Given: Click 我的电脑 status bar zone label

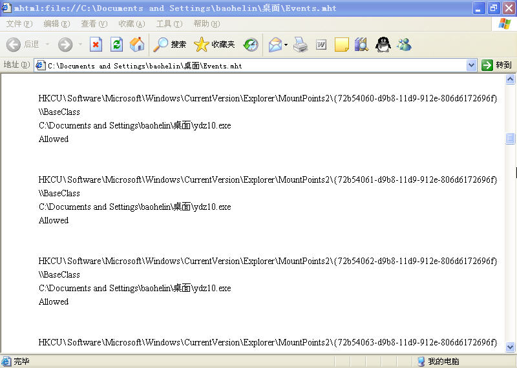Looking at the screenshot, I should (x=443, y=362).
